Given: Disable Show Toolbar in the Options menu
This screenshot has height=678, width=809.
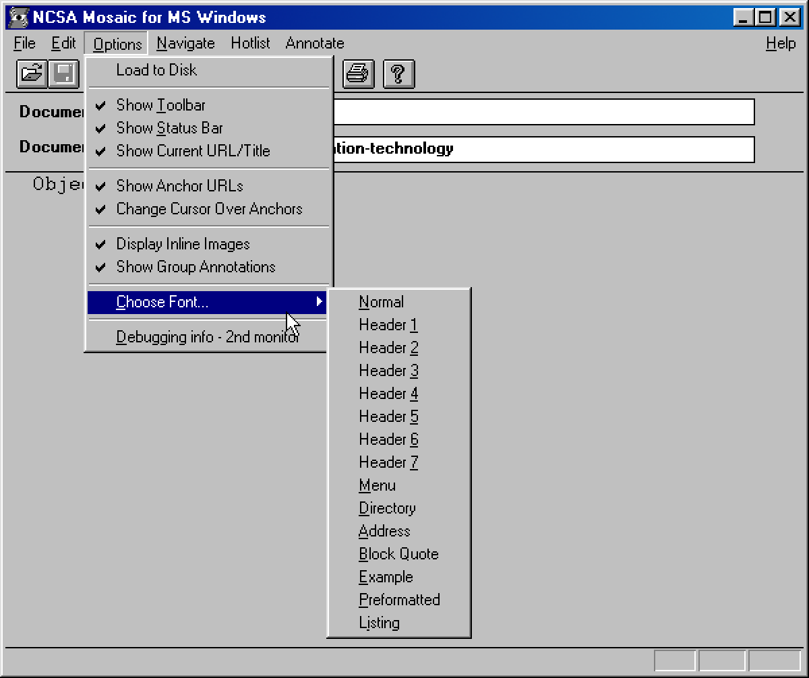Looking at the screenshot, I should pyautogui.click(x=161, y=105).
